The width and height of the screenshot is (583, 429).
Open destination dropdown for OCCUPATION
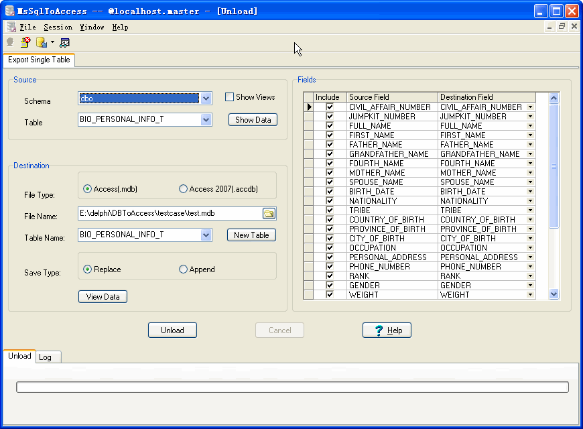[x=531, y=248]
